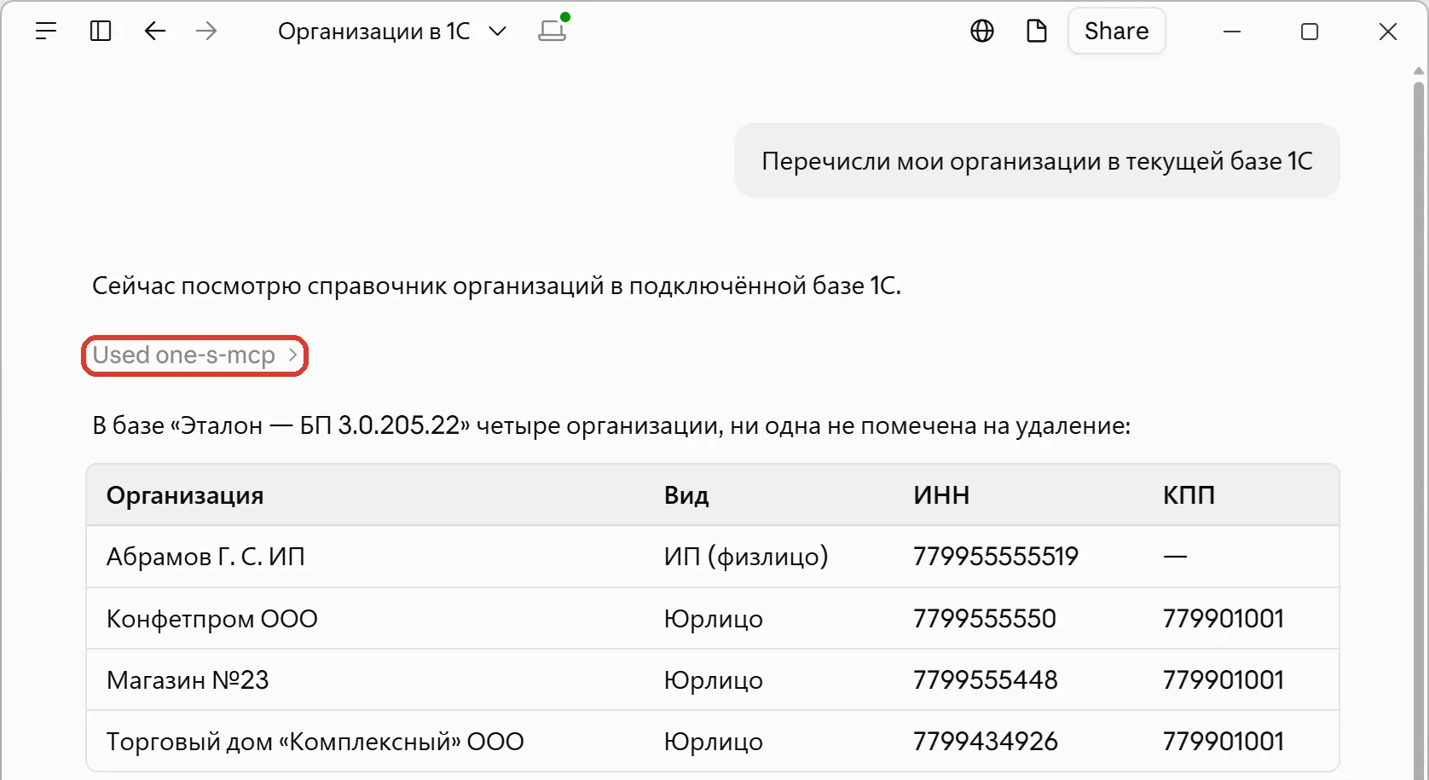Select the 'Вид' column header
The height and width of the screenshot is (780, 1429).
pyautogui.click(x=686, y=495)
